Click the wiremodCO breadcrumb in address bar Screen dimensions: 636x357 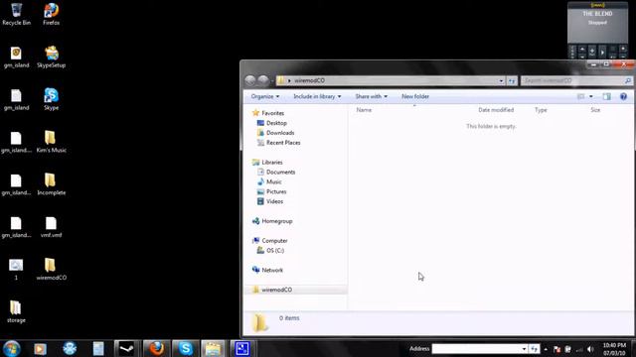(309, 80)
